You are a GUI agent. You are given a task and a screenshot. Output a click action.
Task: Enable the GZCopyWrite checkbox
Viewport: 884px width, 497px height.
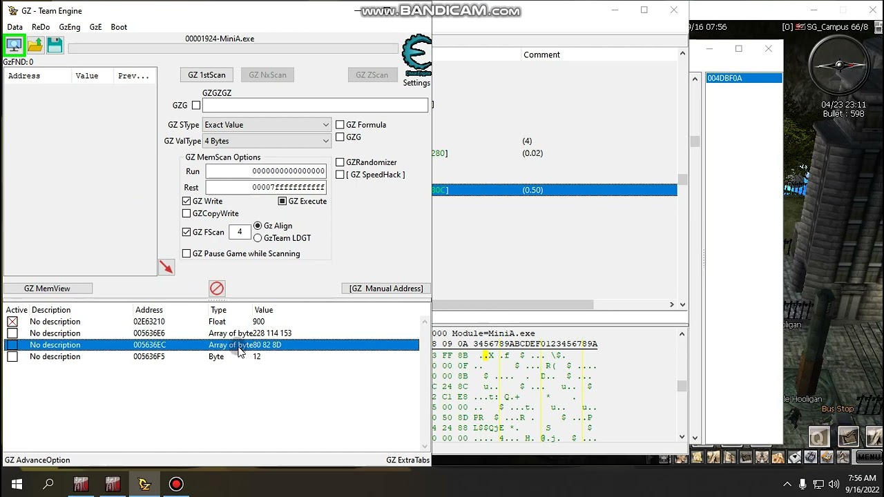[186, 213]
